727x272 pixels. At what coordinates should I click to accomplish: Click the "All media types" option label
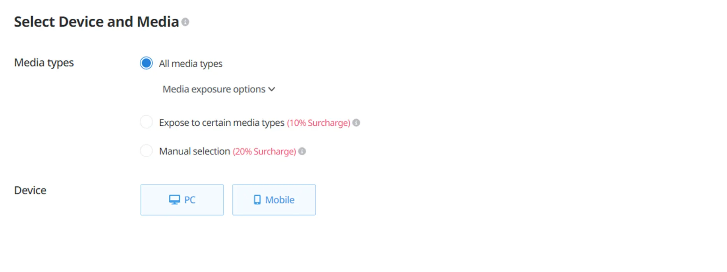[x=191, y=63]
